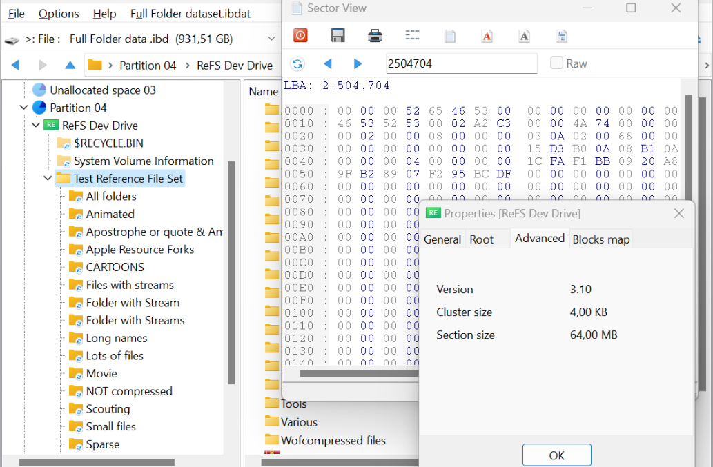Click the Unallocated space 03 pie icon

pyautogui.click(x=39, y=90)
